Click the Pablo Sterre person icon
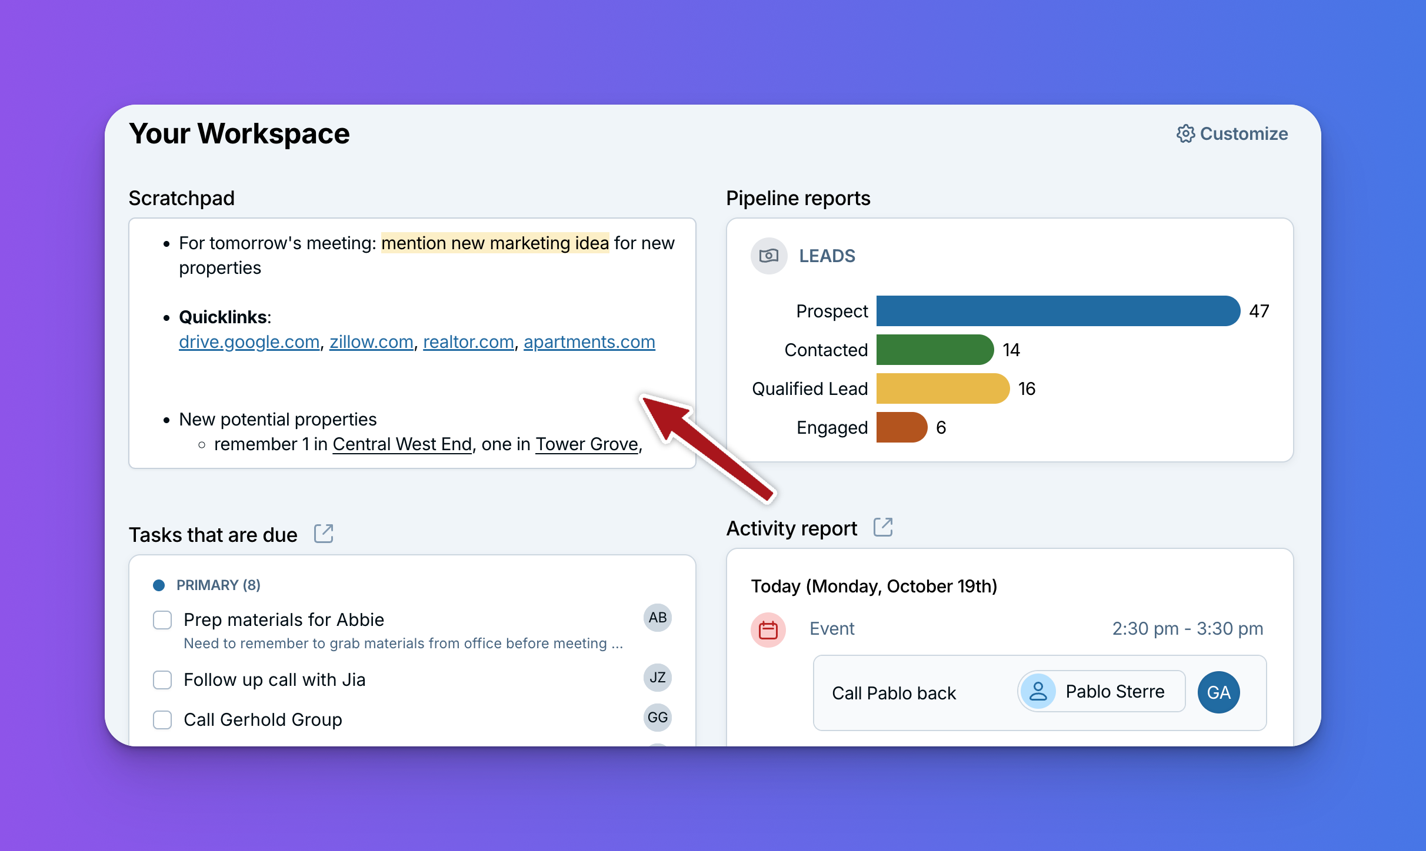 pos(1038,691)
